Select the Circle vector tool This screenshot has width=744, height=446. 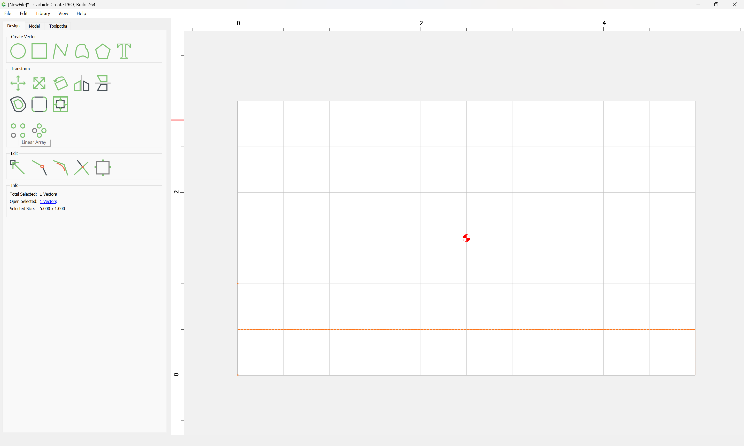tap(18, 51)
